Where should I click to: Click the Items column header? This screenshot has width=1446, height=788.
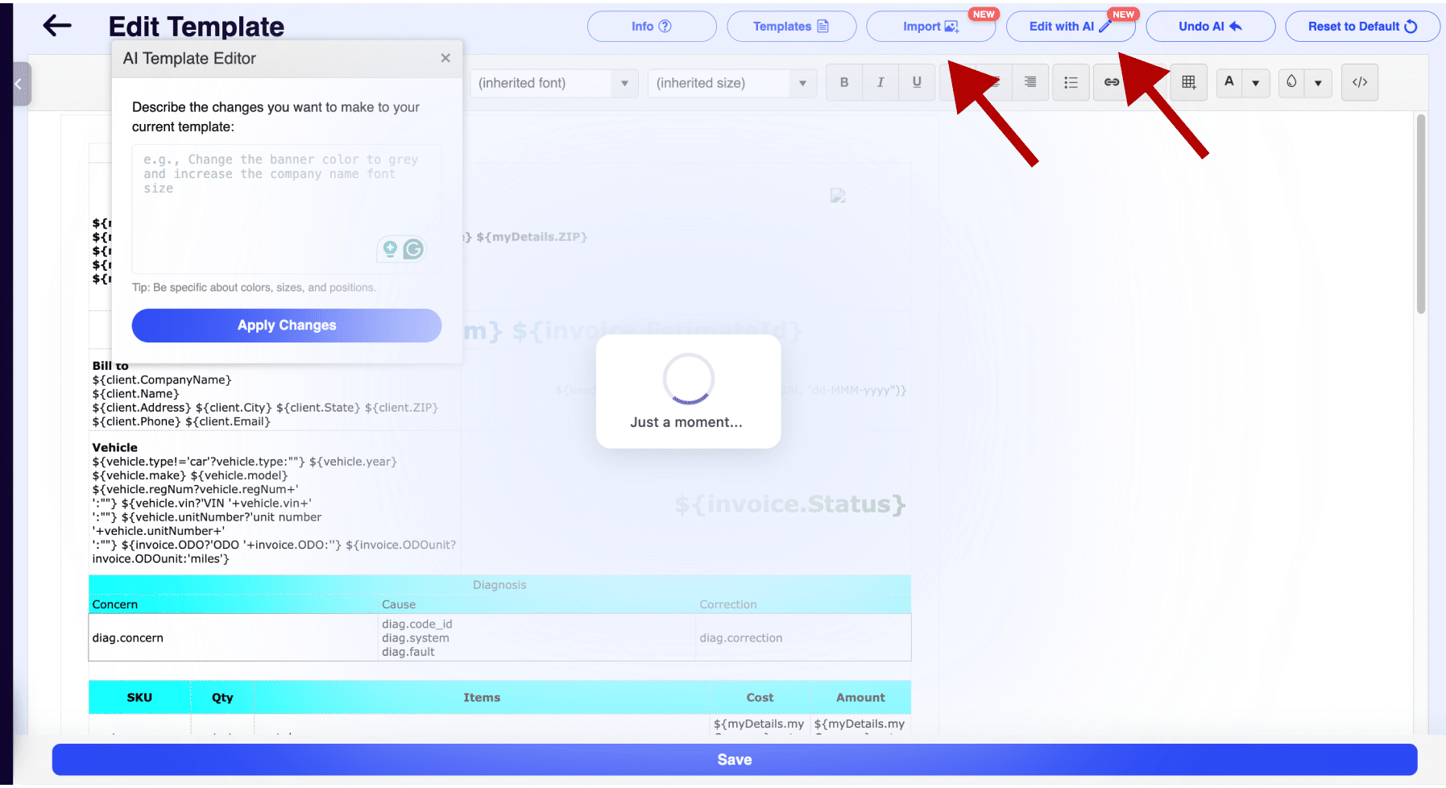pyautogui.click(x=482, y=698)
